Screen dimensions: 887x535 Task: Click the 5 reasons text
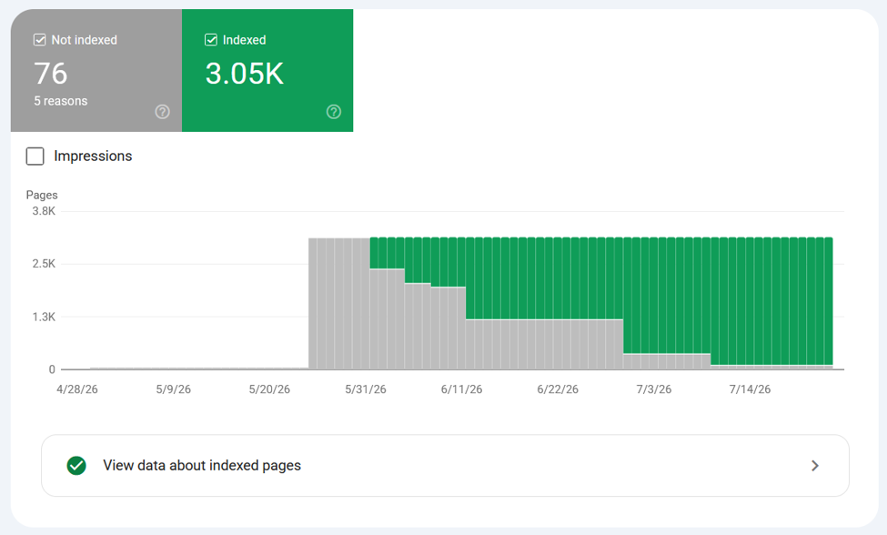[61, 101]
